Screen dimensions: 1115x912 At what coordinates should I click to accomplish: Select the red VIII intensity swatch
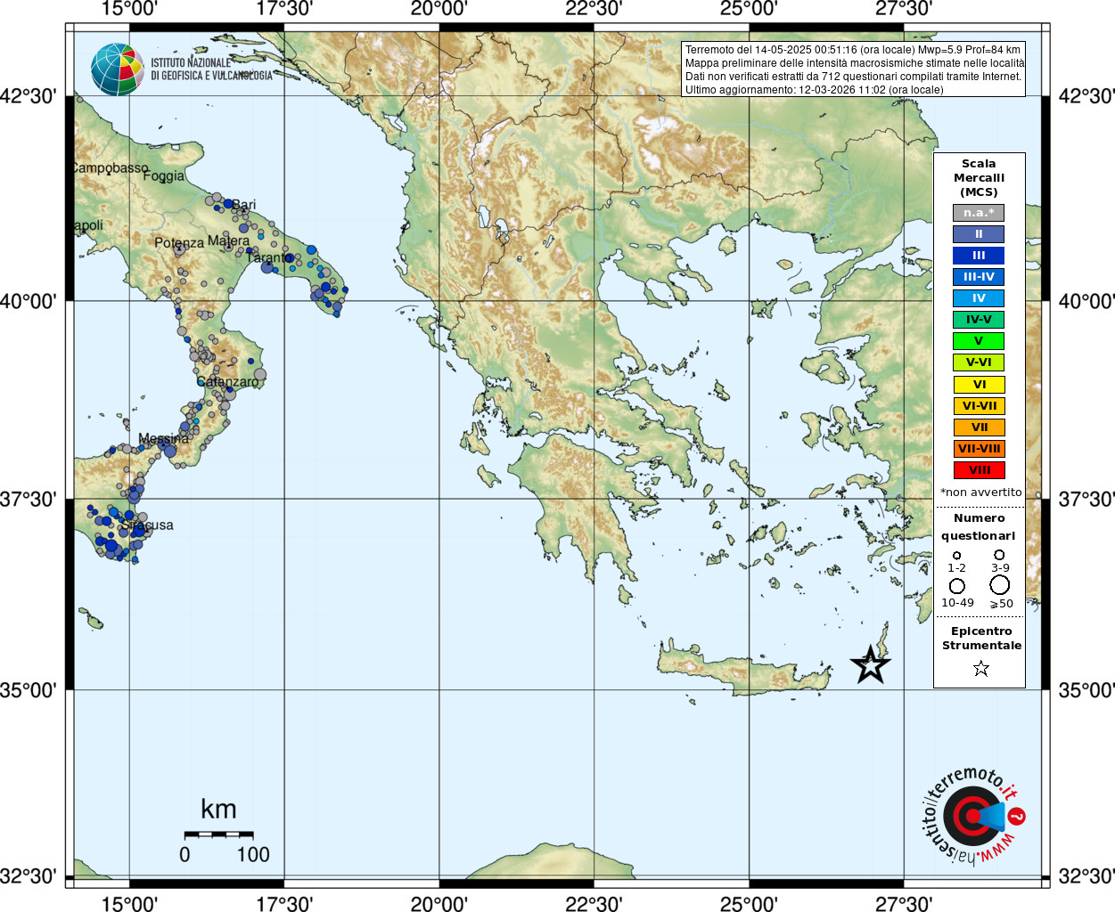tap(979, 470)
